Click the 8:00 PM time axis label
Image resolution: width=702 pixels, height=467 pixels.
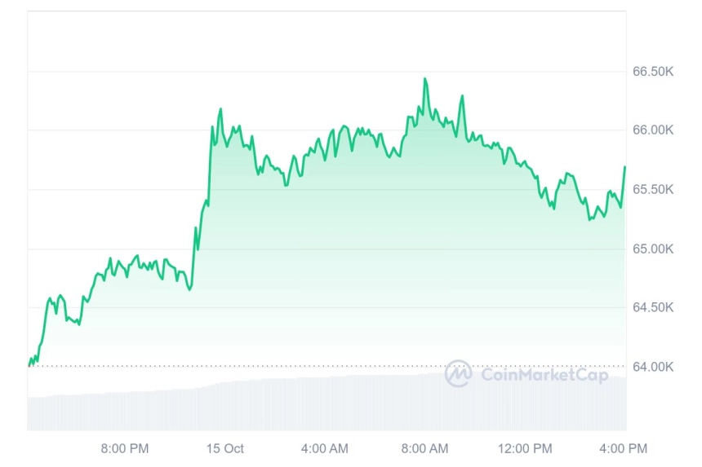(124, 448)
